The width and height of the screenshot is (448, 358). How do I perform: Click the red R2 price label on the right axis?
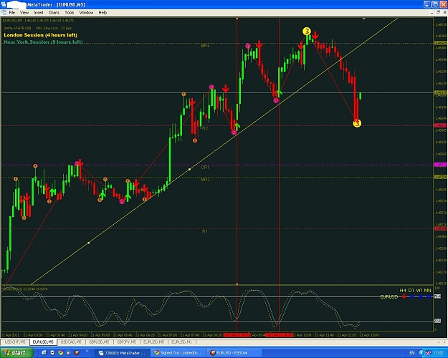pyautogui.click(x=440, y=125)
